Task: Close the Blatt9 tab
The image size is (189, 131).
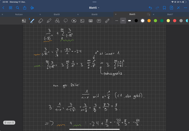Action: 40,14
